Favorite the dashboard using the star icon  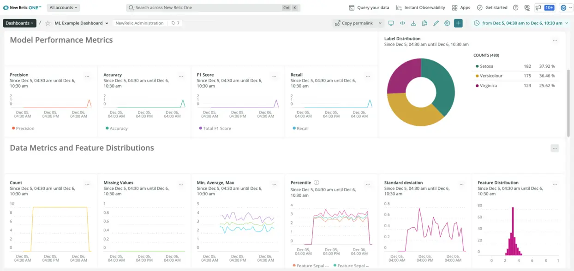click(x=48, y=23)
